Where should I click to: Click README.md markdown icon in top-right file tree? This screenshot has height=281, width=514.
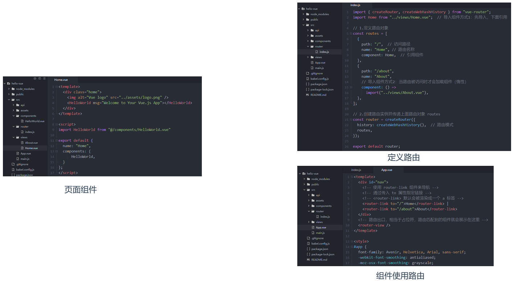[307, 95]
